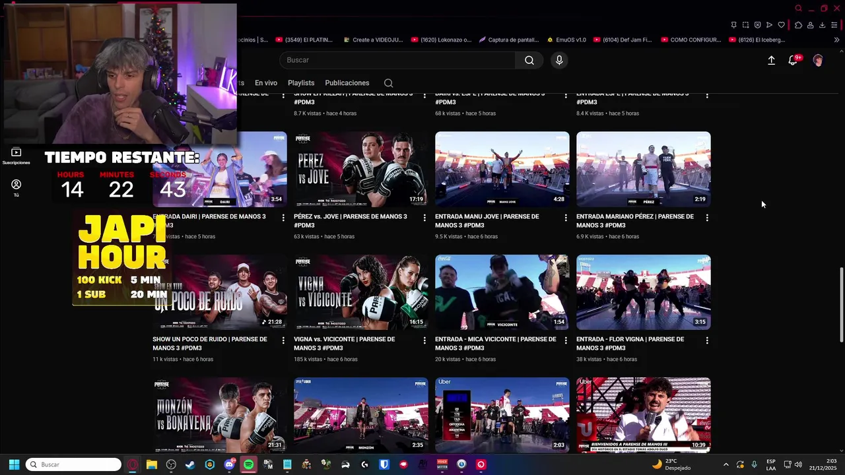
Task: Open the Captura de pantall... bookmark
Action: (508, 40)
